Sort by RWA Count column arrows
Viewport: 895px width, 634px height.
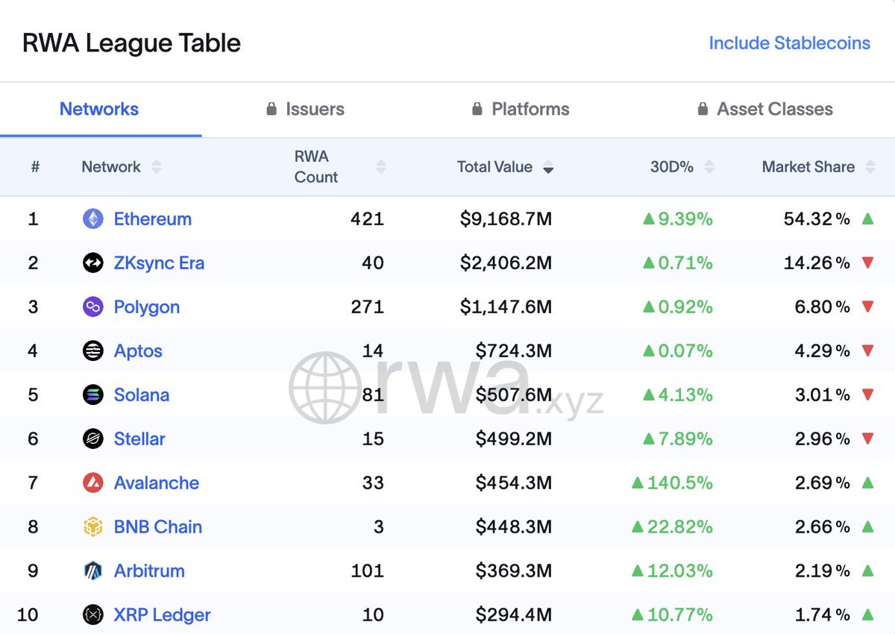pos(381,167)
